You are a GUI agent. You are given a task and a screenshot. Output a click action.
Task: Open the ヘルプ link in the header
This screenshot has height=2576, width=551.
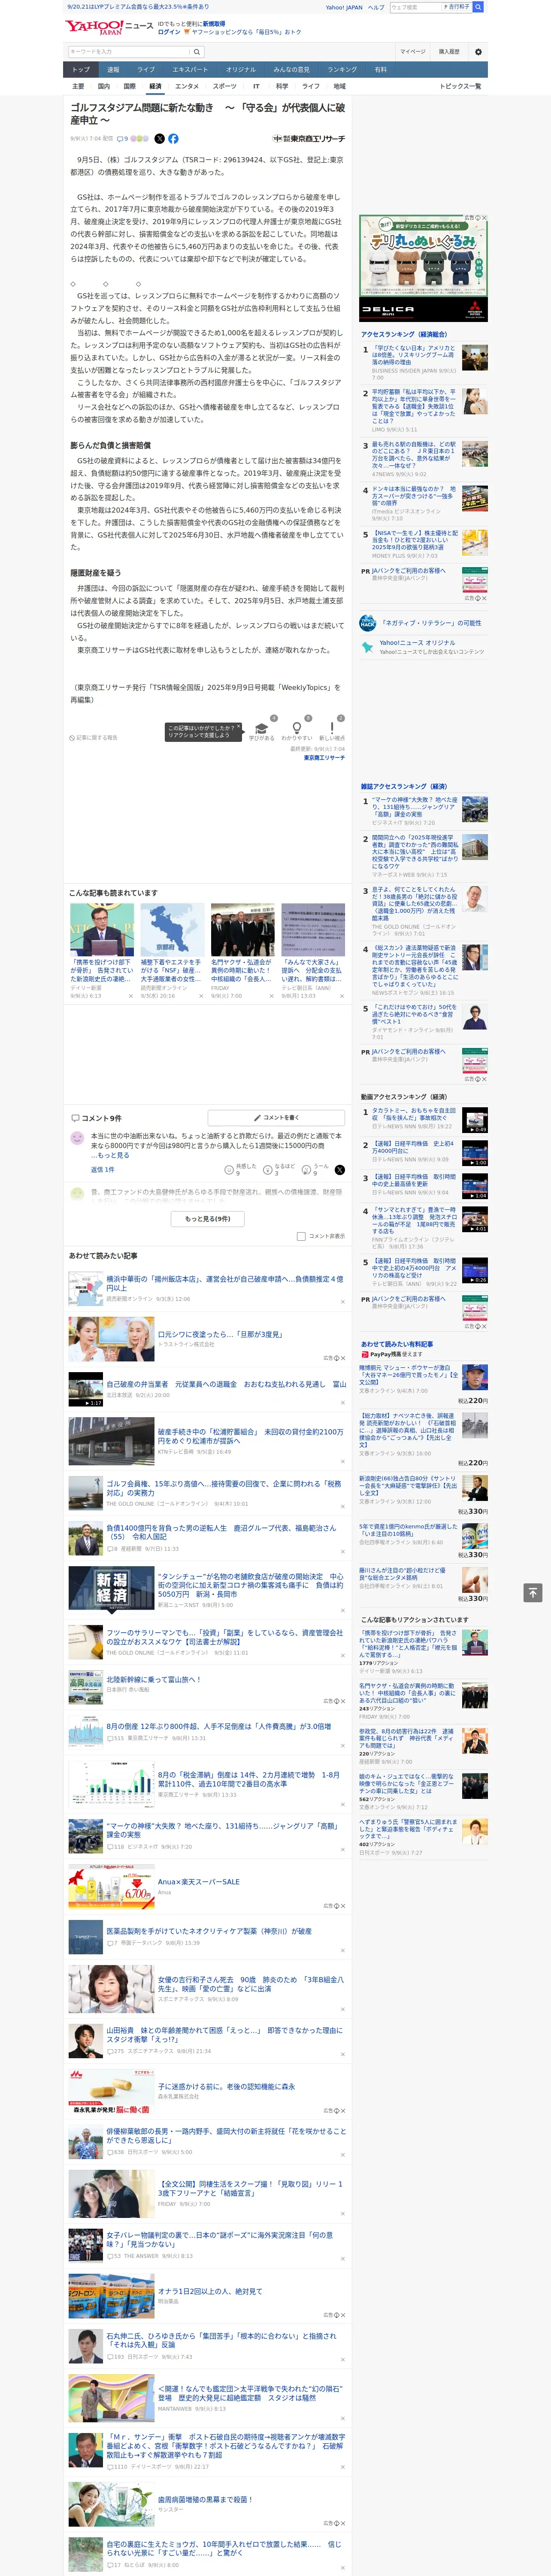click(x=376, y=7)
